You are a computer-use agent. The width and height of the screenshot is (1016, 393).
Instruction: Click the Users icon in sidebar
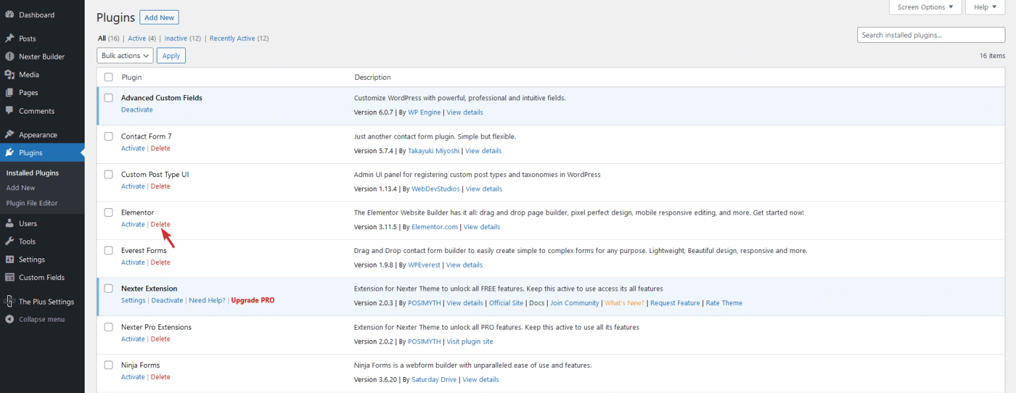point(9,223)
